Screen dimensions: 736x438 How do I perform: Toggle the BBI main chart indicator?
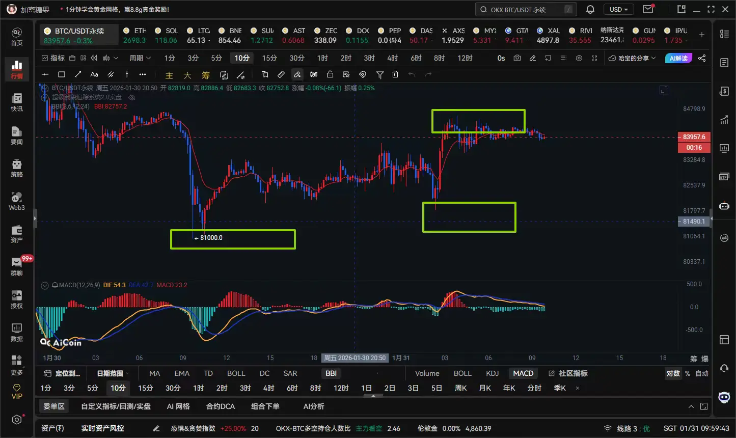[331, 373]
